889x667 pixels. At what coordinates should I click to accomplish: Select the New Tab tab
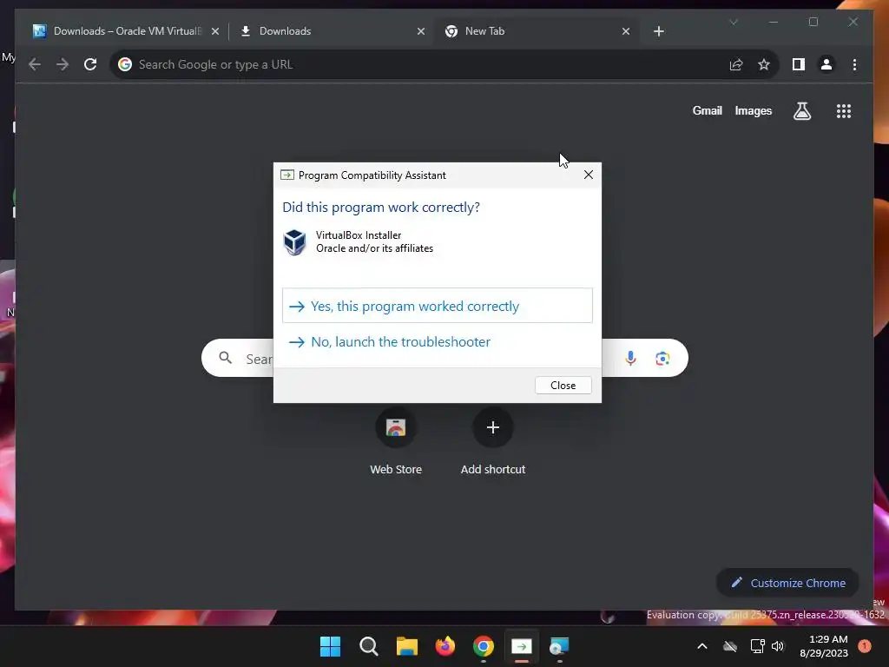click(537, 31)
